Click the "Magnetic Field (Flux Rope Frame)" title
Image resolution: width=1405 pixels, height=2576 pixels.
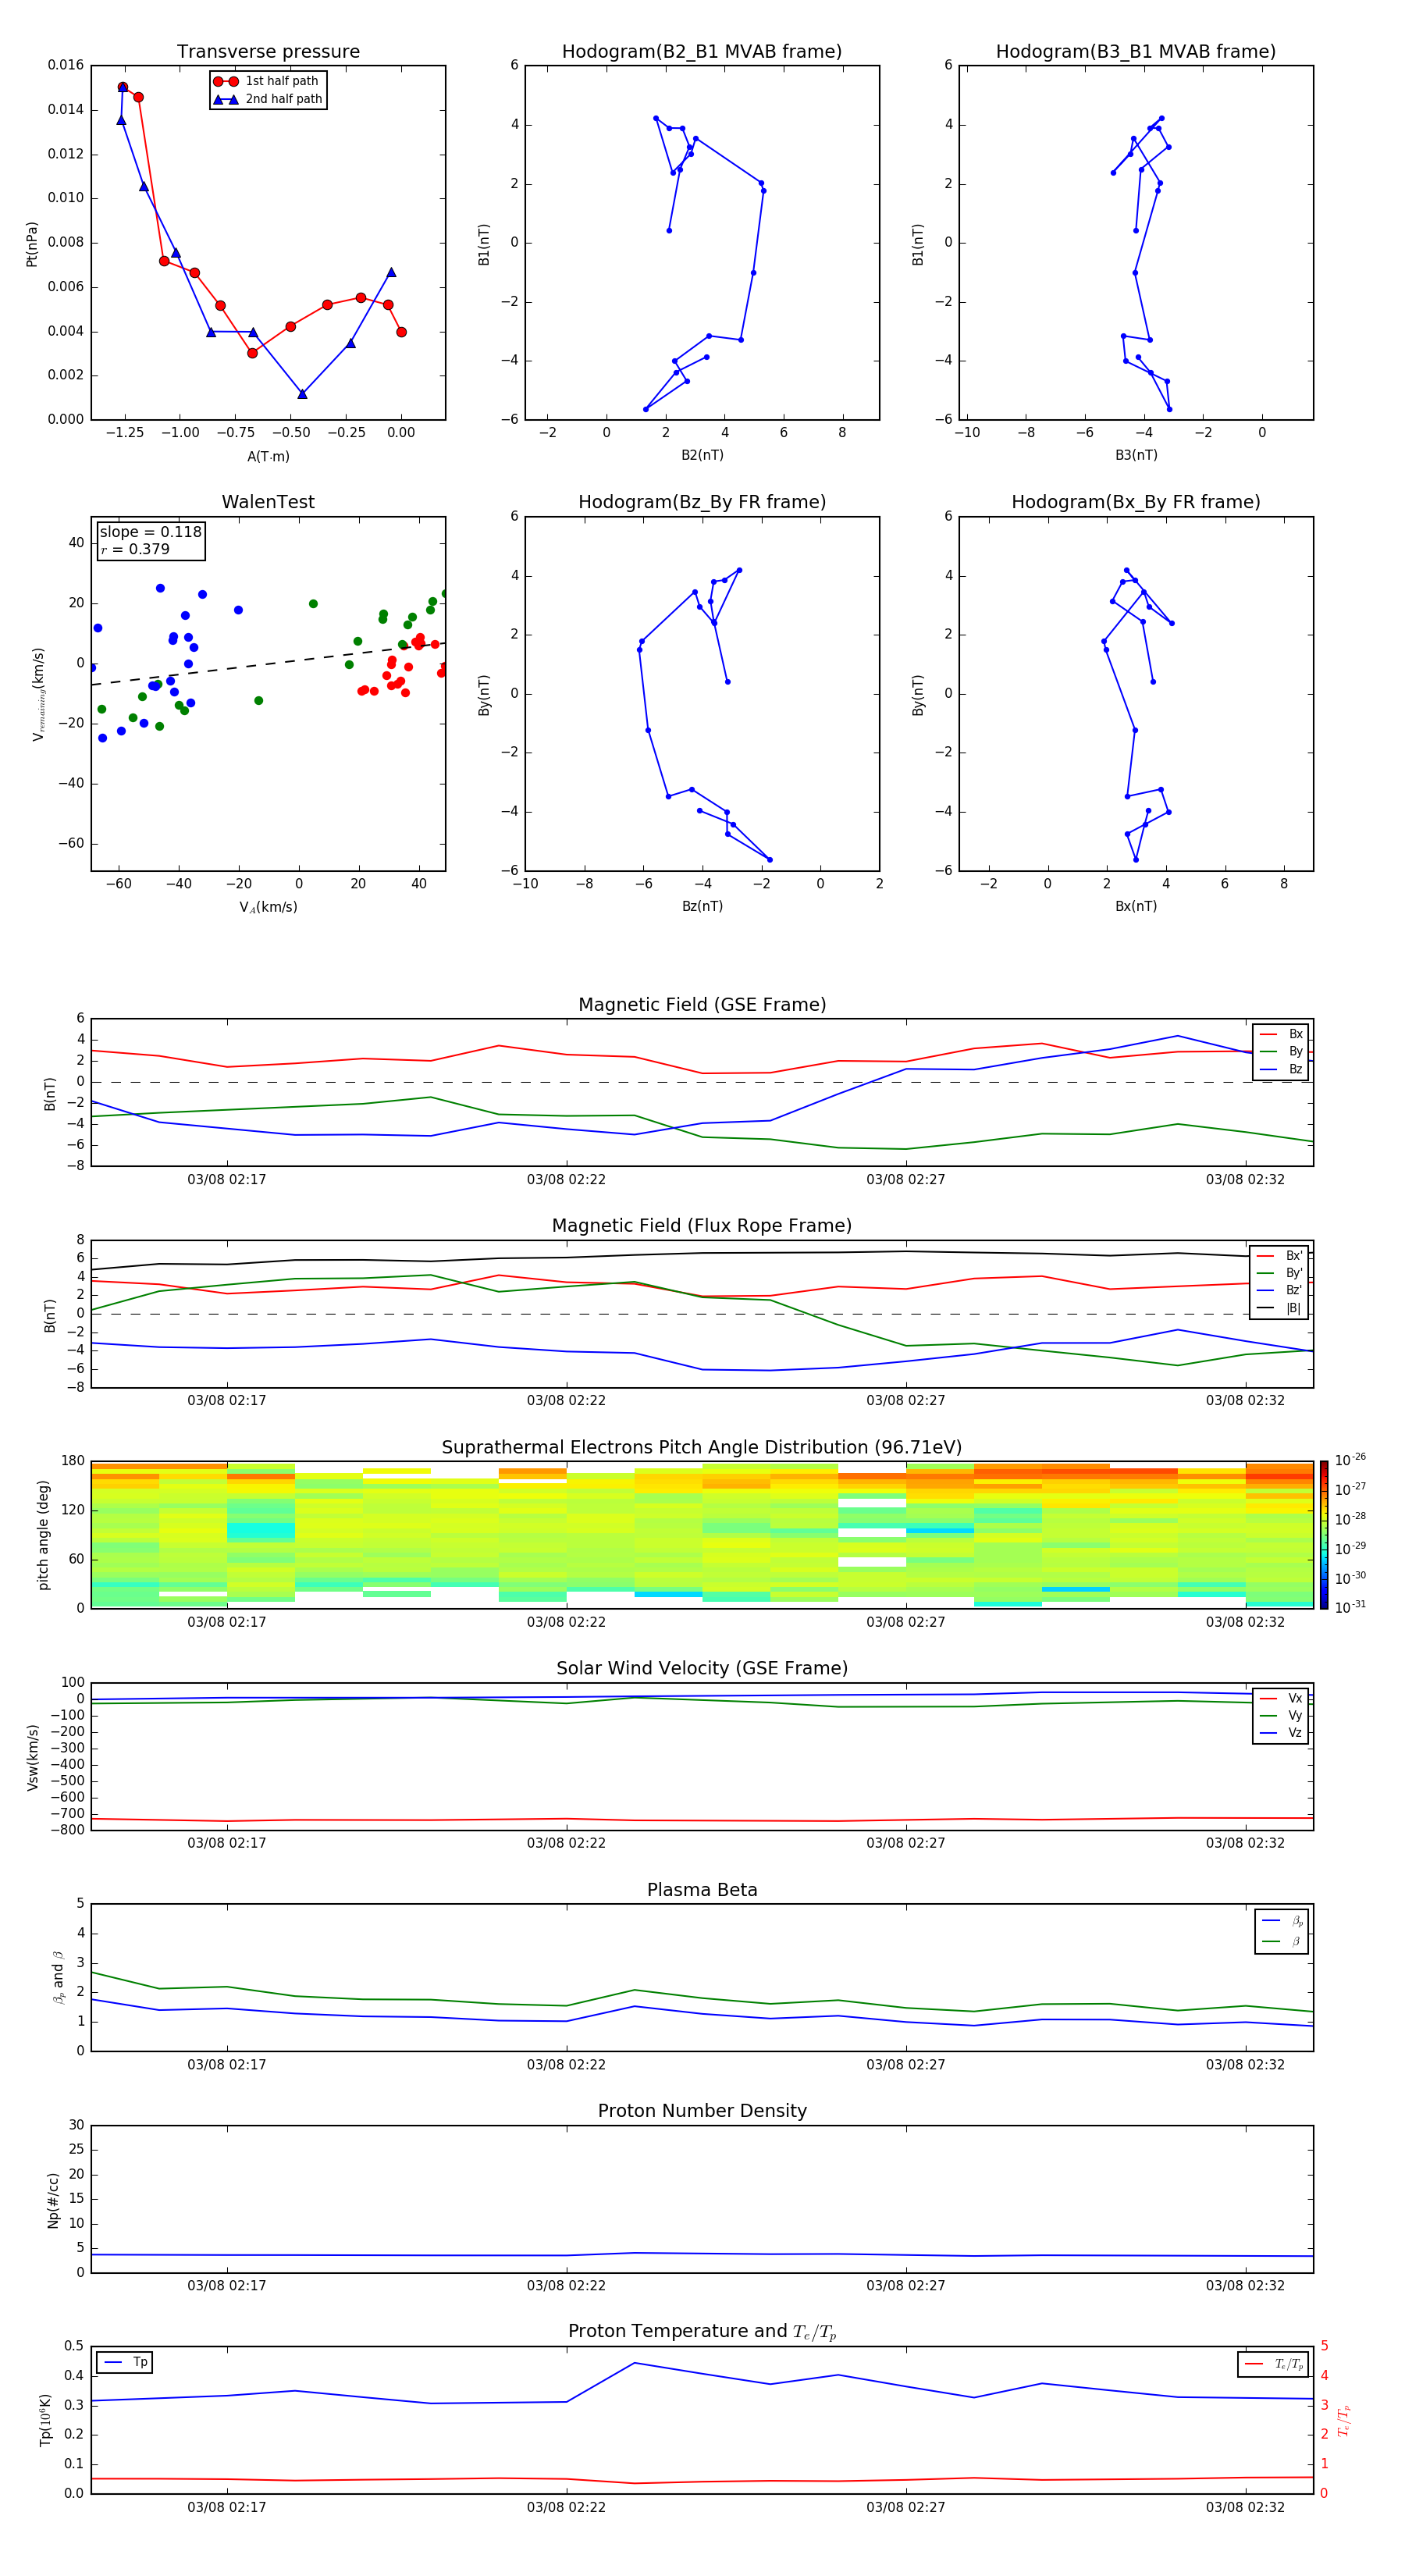[x=702, y=1226]
